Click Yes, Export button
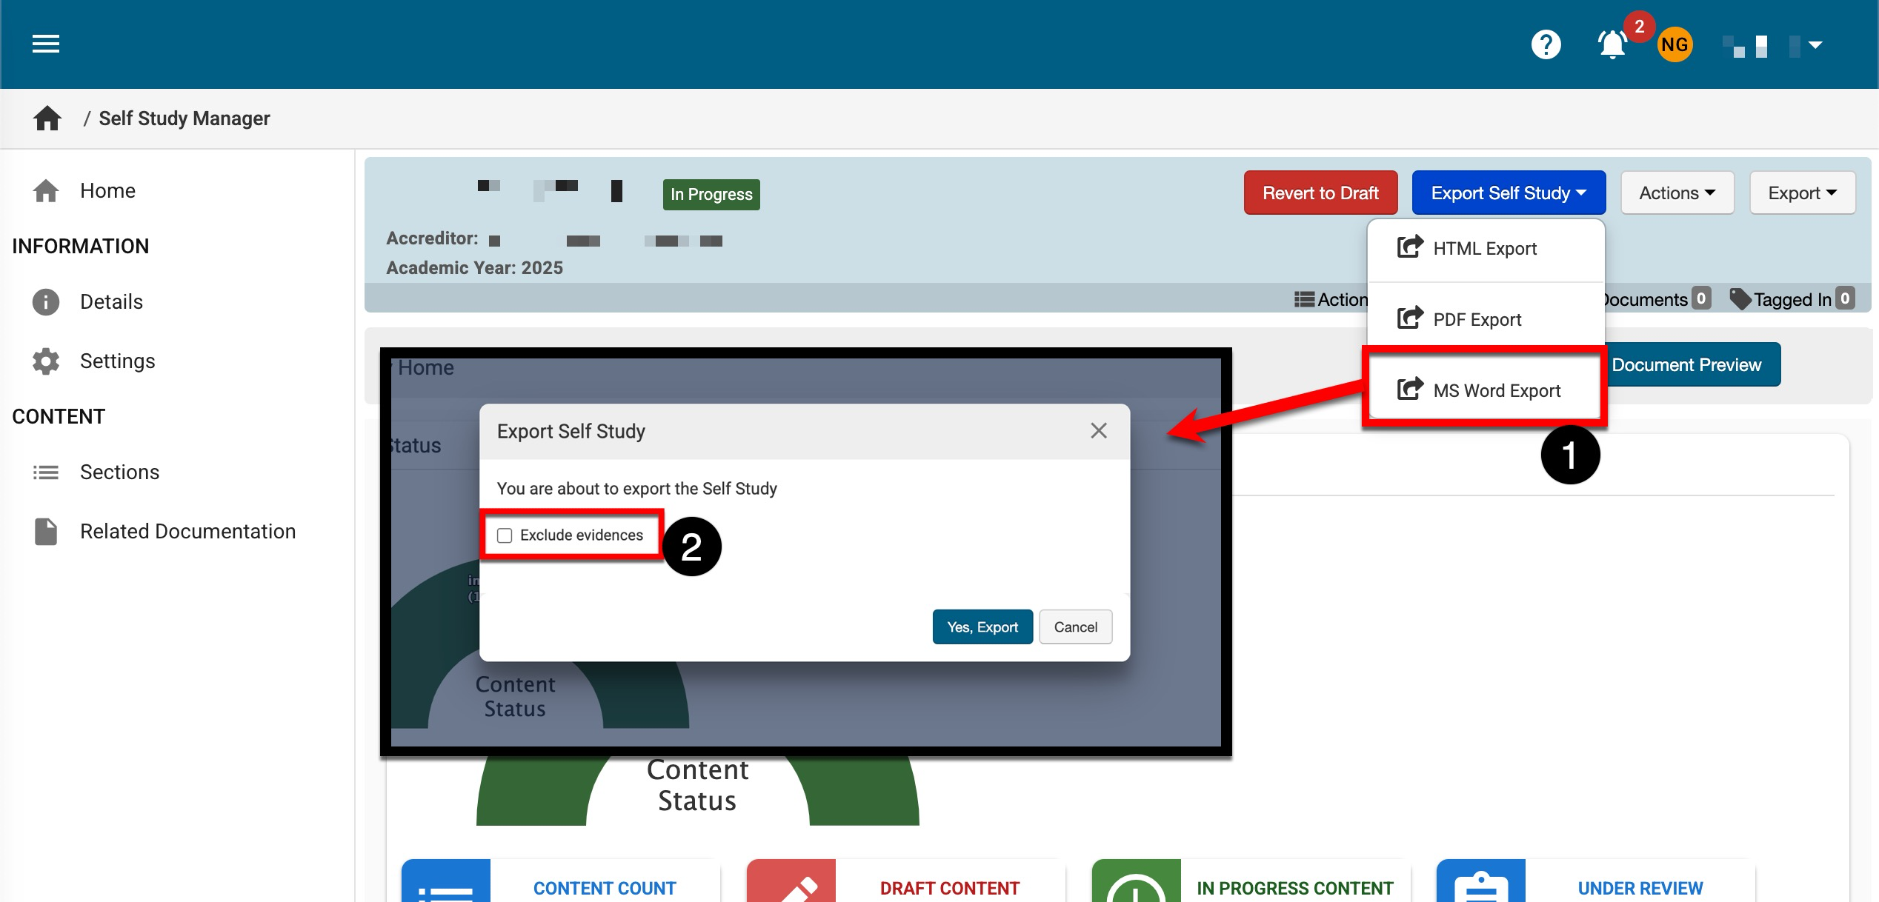 [x=982, y=627]
